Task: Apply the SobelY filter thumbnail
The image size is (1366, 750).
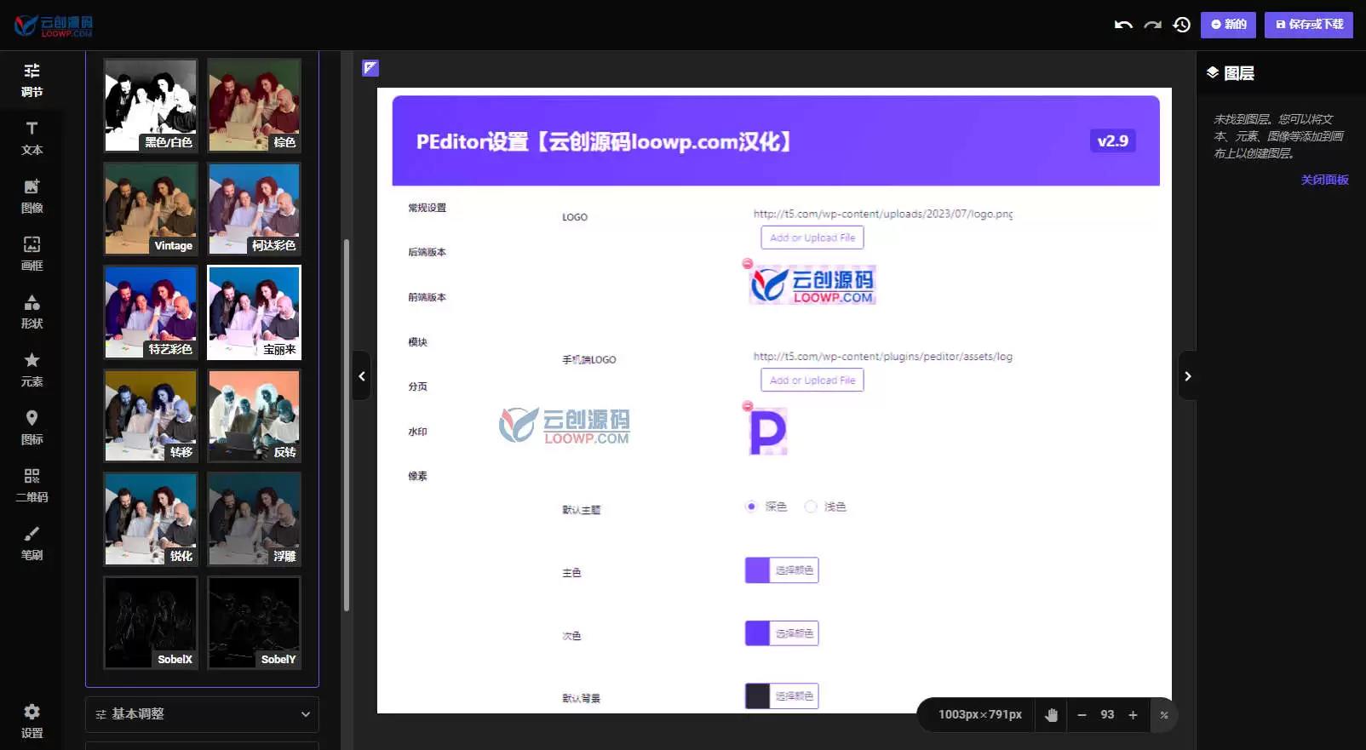Action: point(255,623)
